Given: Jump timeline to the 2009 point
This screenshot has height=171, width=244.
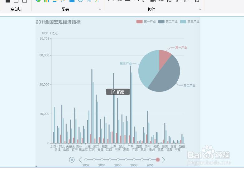Looking at the screenshot, I should tap(142, 160).
